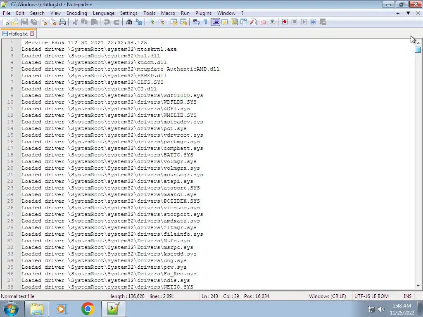Toggle Word Wrap in the toolbar
The height and width of the screenshot is (317, 423).
point(196,22)
